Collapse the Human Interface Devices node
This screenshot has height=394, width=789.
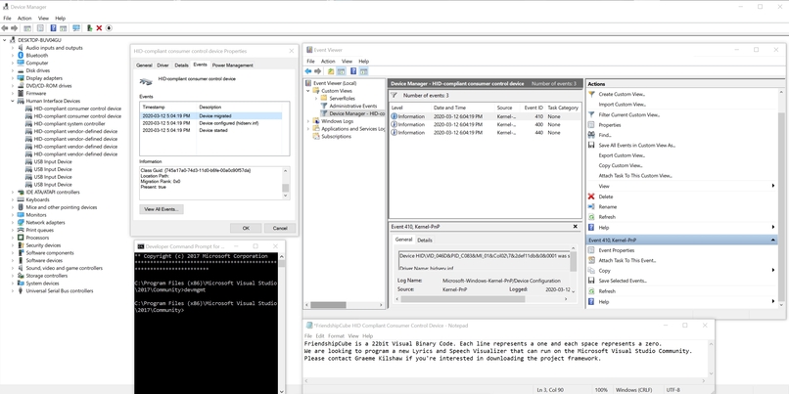pos(13,101)
